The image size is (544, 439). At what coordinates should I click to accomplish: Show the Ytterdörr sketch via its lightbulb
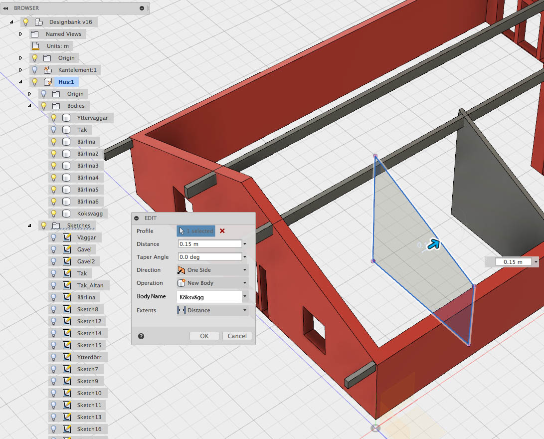pos(53,357)
